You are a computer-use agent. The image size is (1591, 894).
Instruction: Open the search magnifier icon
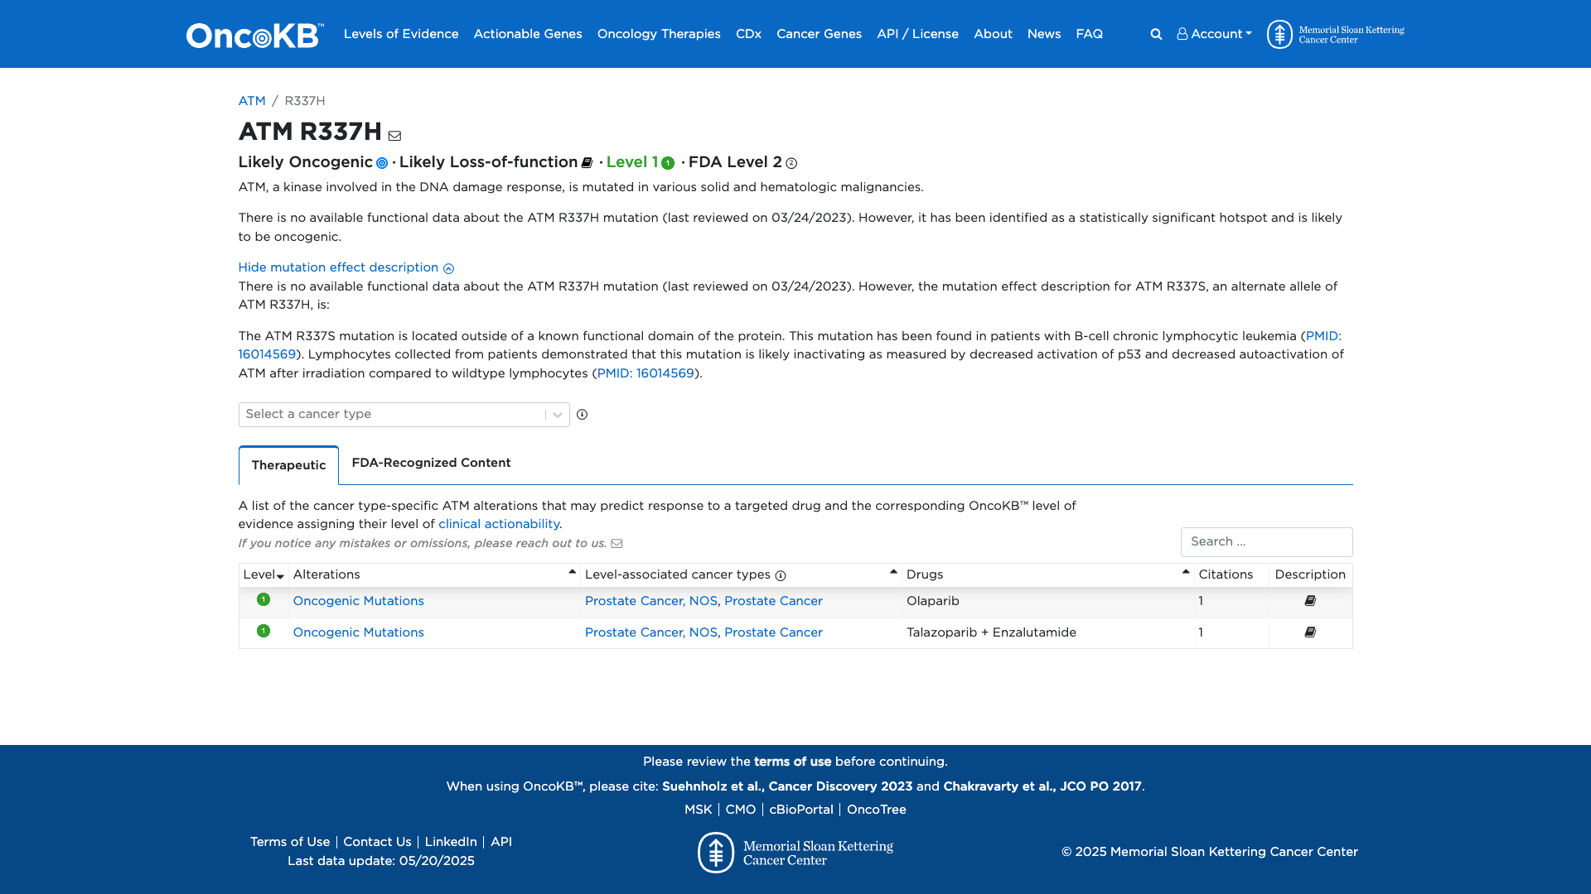[x=1156, y=34]
